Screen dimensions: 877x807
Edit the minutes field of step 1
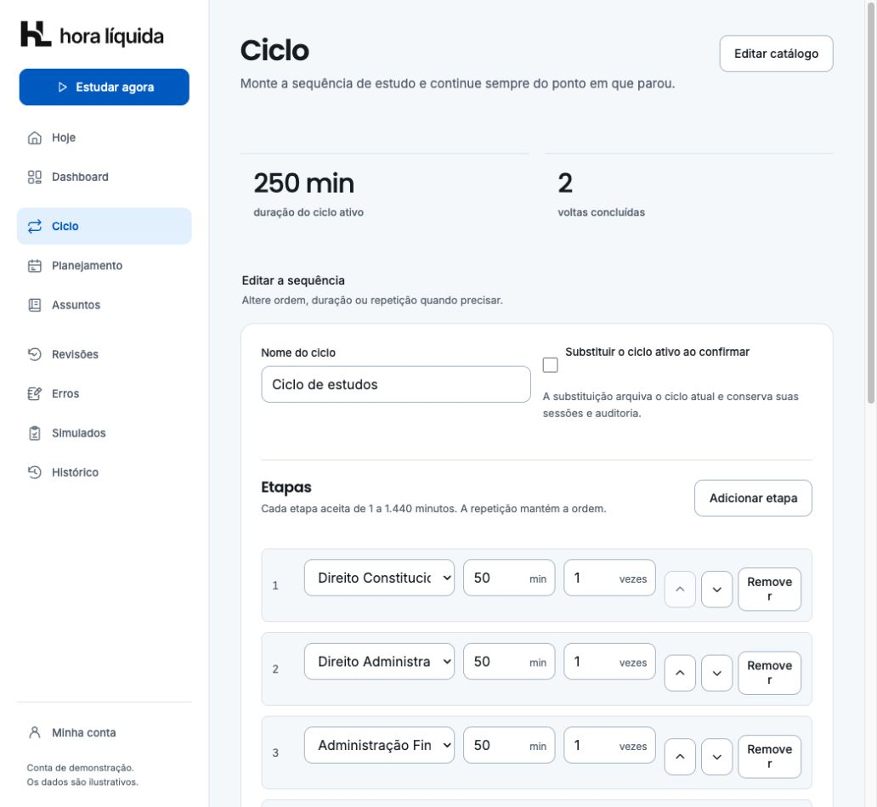click(x=509, y=578)
